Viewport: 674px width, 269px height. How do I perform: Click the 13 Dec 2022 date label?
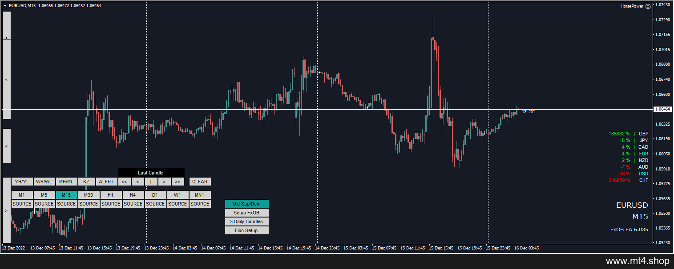point(14,248)
